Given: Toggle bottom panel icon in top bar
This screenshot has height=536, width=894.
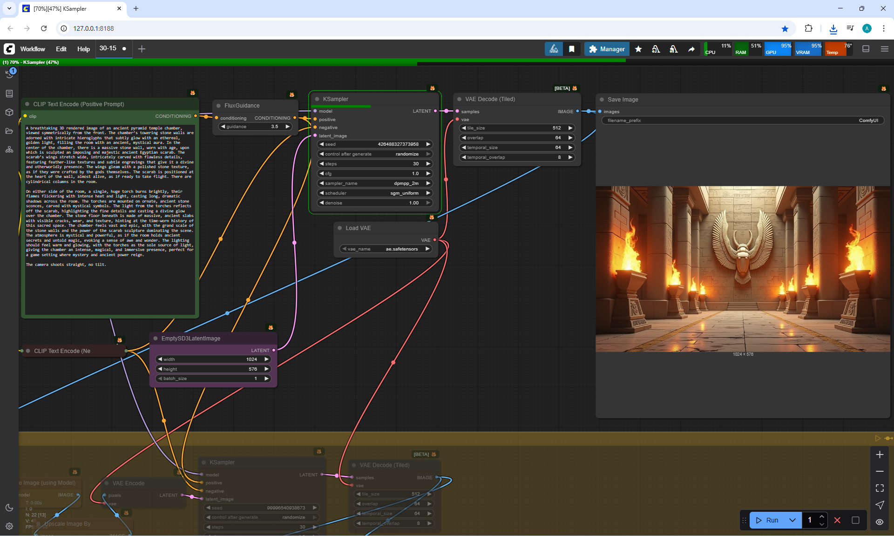Looking at the screenshot, I should coord(866,49).
